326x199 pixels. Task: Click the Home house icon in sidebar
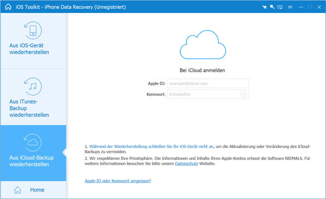[x=18, y=190]
